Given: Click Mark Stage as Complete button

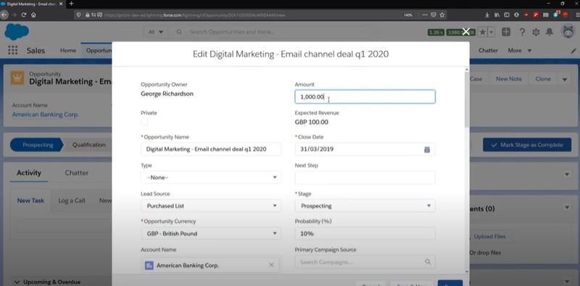Looking at the screenshot, I should [x=527, y=145].
